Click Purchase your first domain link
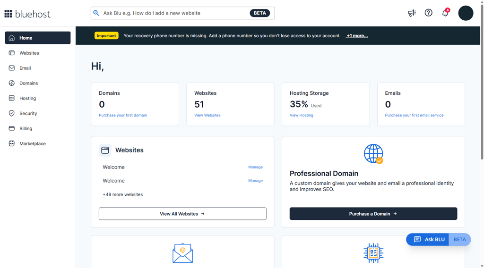The width and height of the screenshot is (484, 268). [x=123, y=115]
